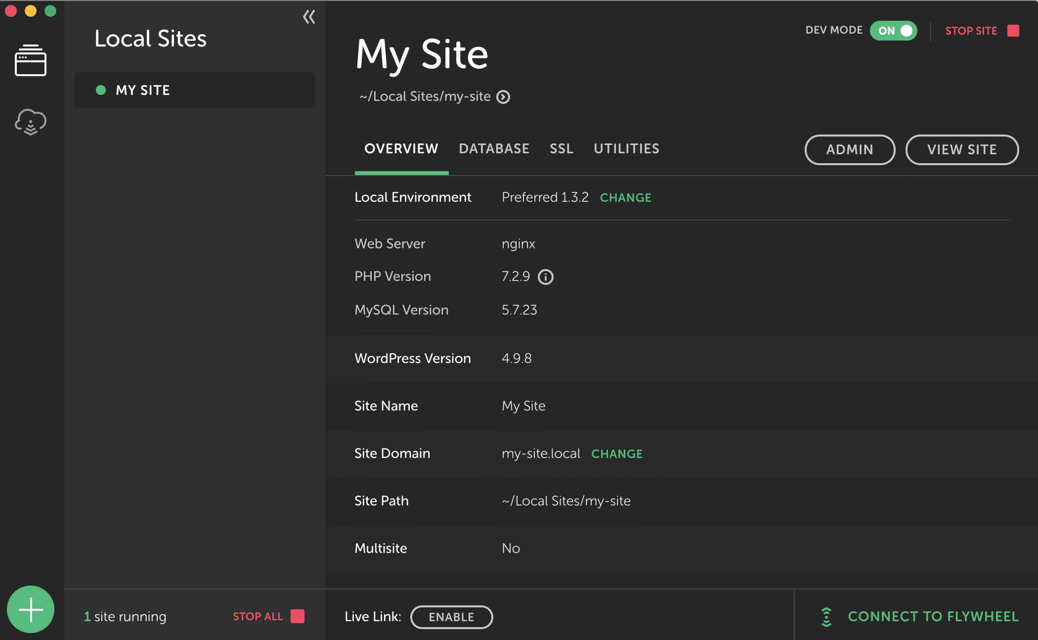
Task: Click the Admin button
Action: pyautogui.click(x=850, y=149)
